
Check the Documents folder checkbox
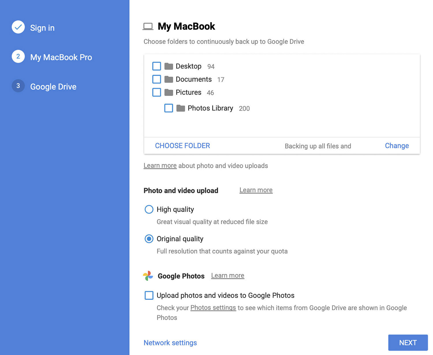coord(157,79)
